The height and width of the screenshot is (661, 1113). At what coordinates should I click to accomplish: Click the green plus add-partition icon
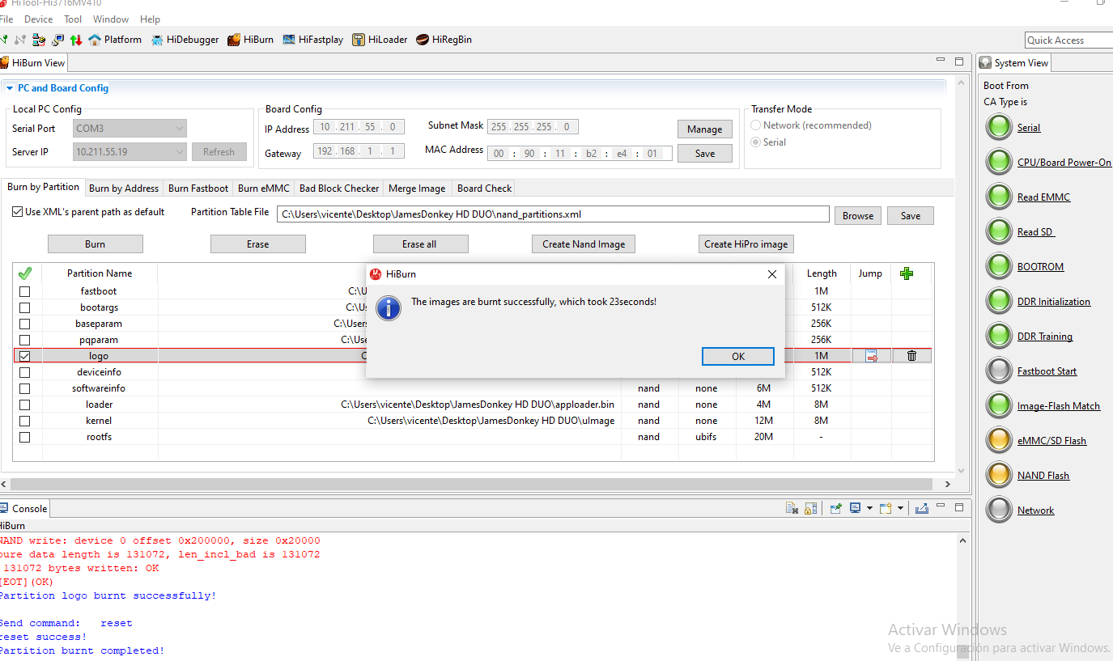coord(906,273)
